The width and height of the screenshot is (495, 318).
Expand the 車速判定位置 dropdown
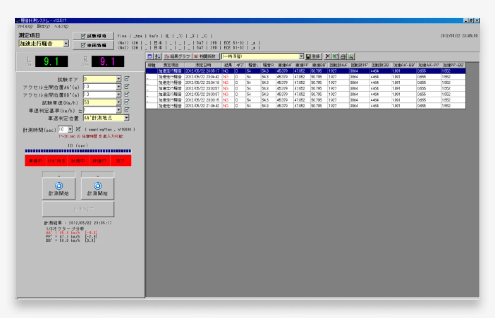click(x=126, y=118)
